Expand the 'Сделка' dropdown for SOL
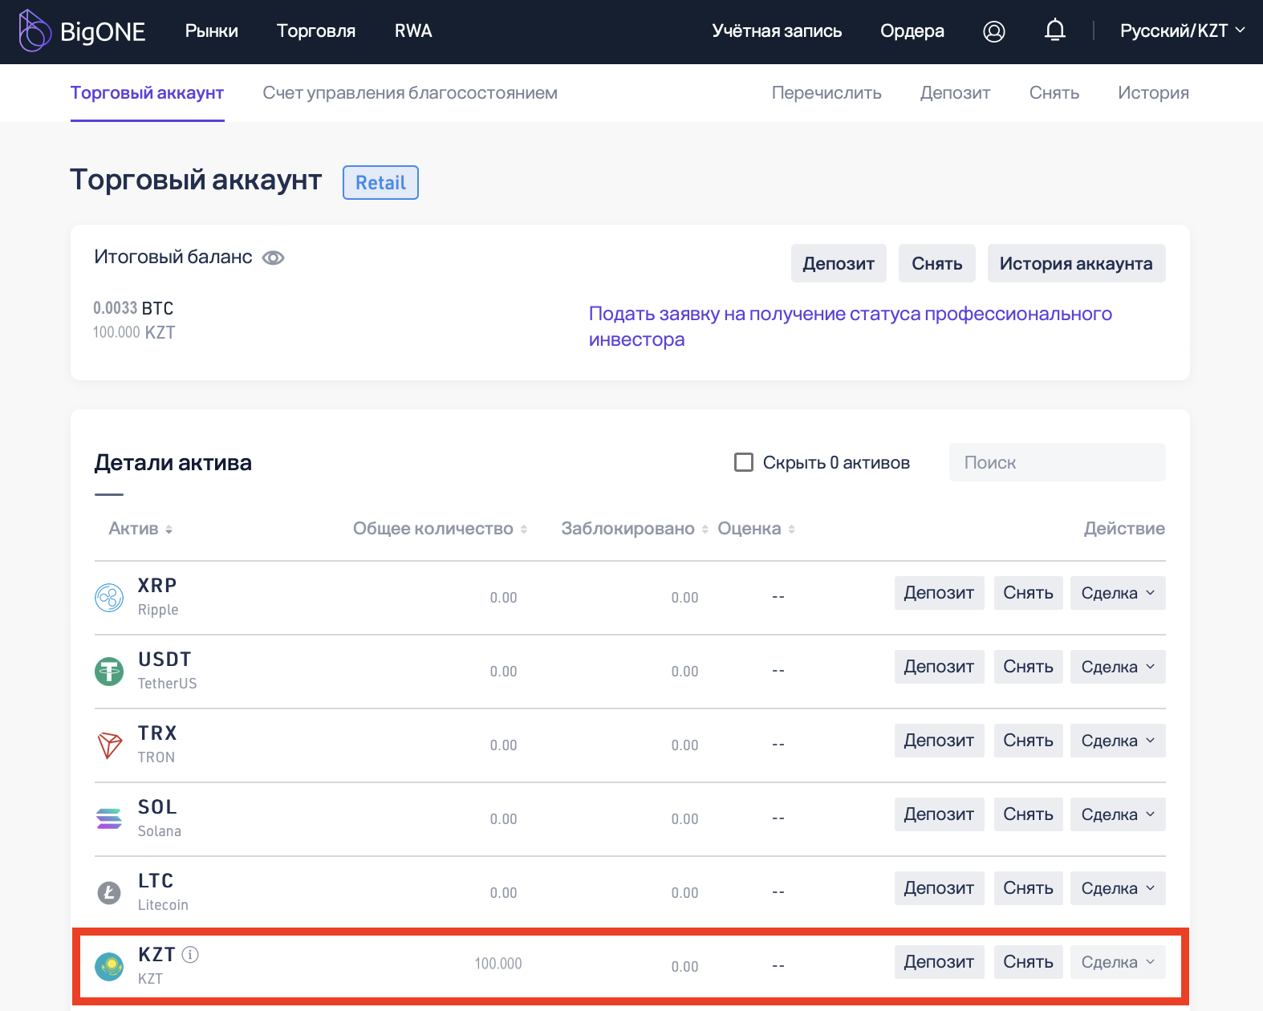This screenshot has width=1263, height=1011. 1118,814
